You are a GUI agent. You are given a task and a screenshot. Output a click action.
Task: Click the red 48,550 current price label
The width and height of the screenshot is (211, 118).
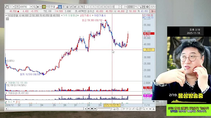(149, 33)
